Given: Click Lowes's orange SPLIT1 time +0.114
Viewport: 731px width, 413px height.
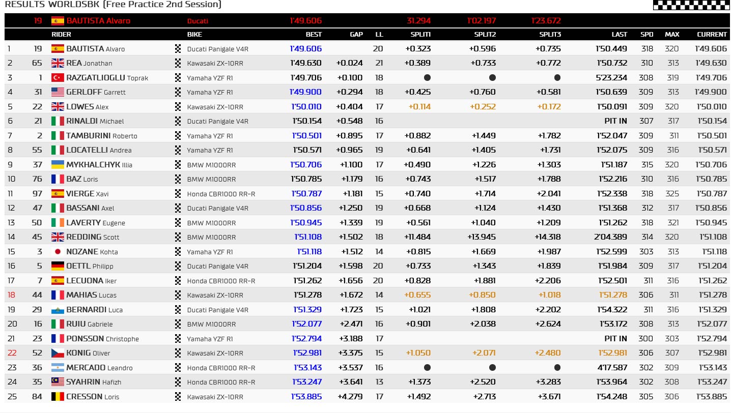Looking at the screenshot, I should pos(419,107).
